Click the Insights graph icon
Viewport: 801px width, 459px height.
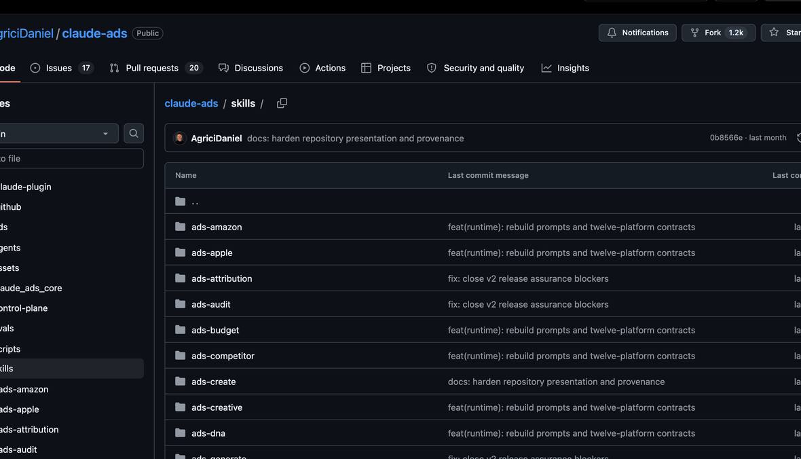[546, 68]
